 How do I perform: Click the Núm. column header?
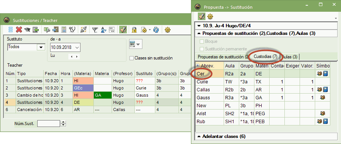coord(10,74)
